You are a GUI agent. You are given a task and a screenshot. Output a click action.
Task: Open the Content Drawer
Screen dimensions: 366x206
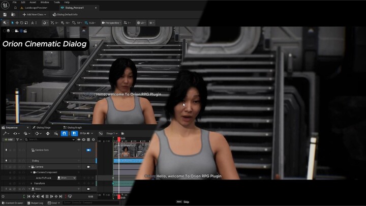tap(12, 203)
